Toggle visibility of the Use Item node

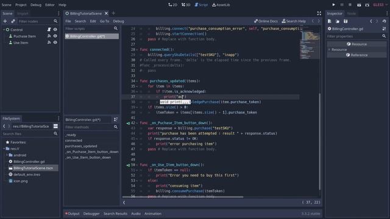tap(55, 43)
